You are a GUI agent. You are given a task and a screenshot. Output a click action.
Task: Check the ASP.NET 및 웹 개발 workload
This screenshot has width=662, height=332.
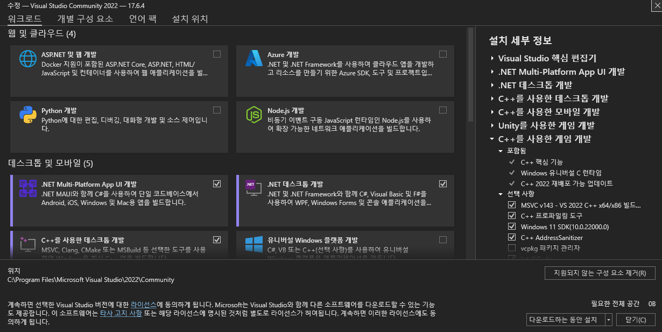click(217, 54)
